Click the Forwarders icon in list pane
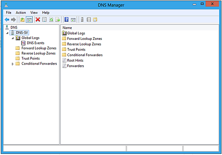 64,66
